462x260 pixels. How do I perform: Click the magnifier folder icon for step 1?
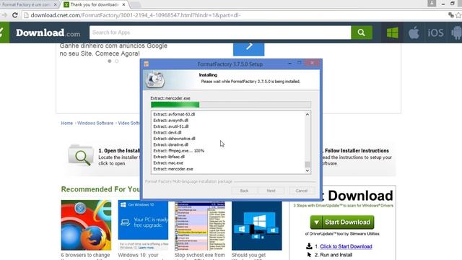click(81, 155)
